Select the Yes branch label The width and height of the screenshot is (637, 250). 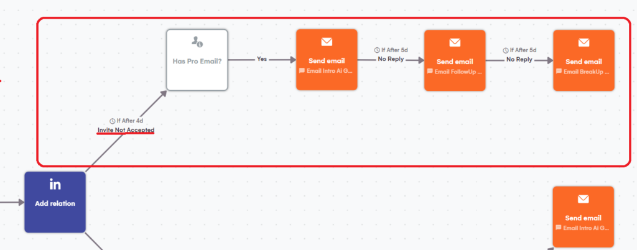[262, 60]
